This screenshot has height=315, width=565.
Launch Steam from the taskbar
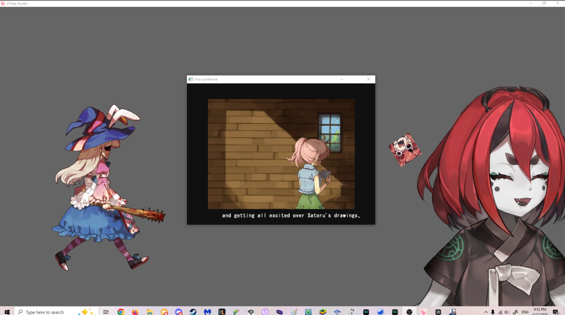[x=193, y=312]
